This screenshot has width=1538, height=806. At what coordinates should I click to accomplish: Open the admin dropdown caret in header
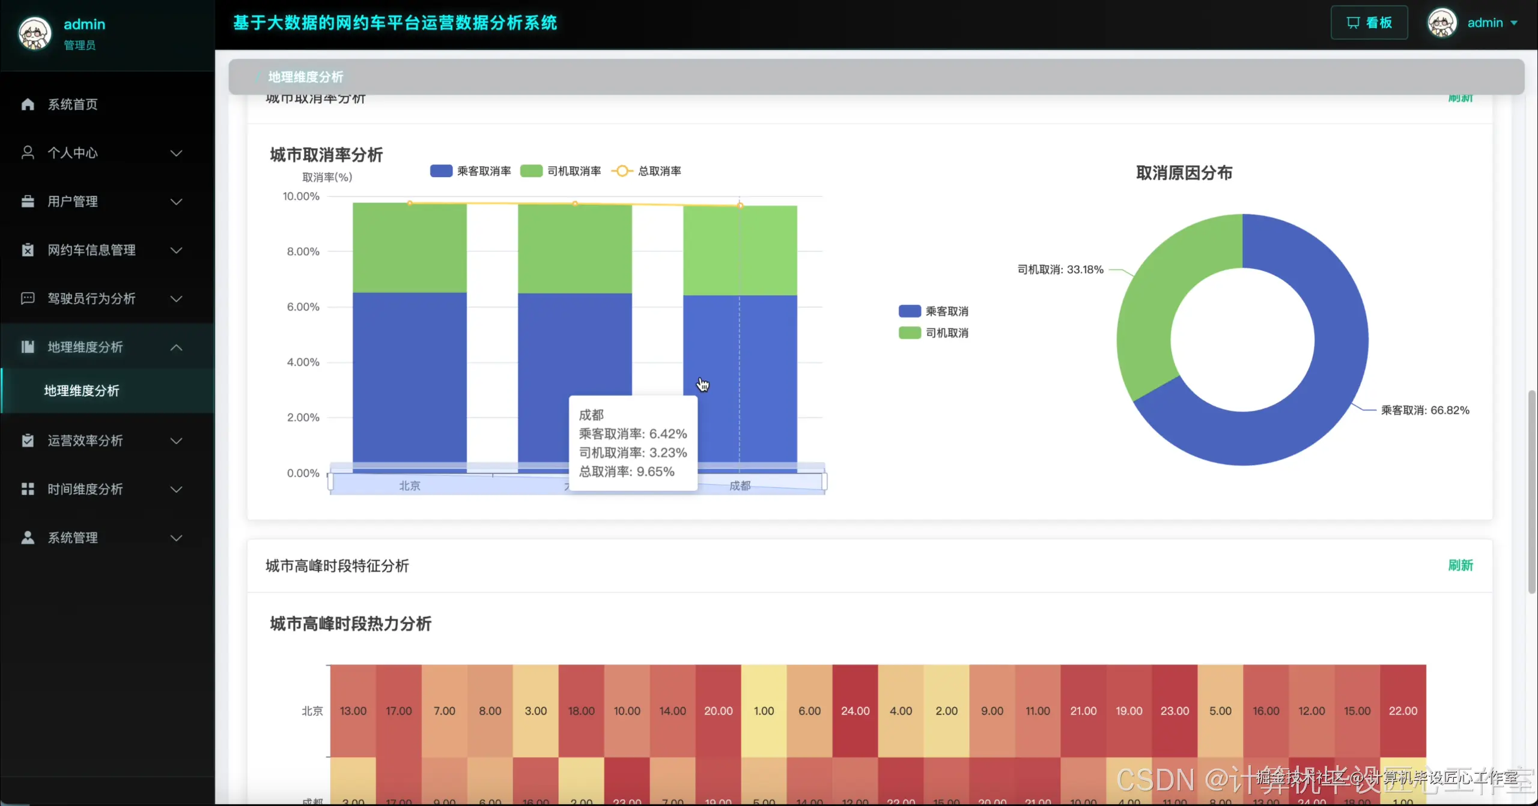(1514, 23)
